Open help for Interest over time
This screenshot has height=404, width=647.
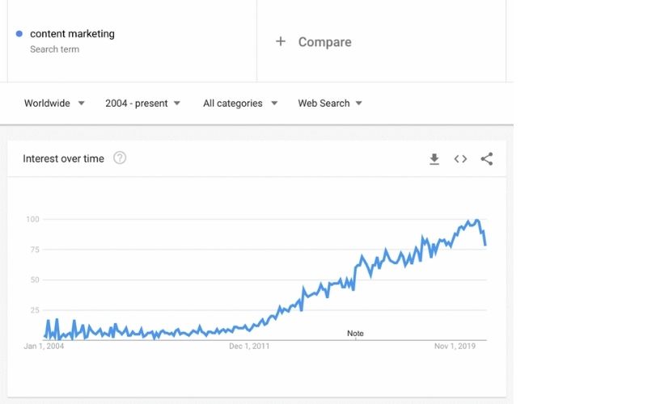tap(120, 158)
